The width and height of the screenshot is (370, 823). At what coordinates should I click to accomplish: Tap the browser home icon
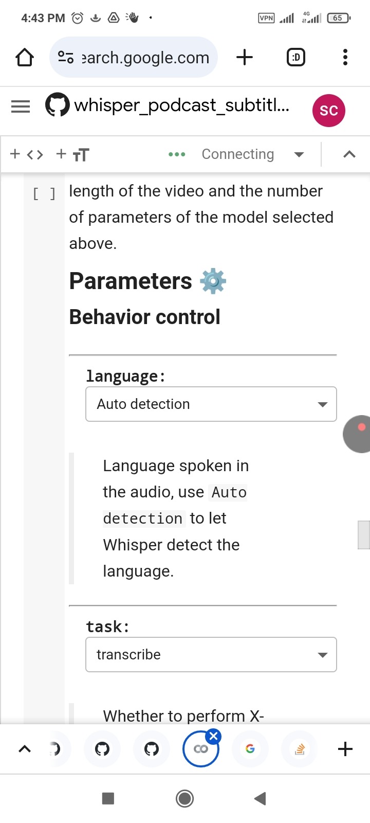[x=25, y=57]
